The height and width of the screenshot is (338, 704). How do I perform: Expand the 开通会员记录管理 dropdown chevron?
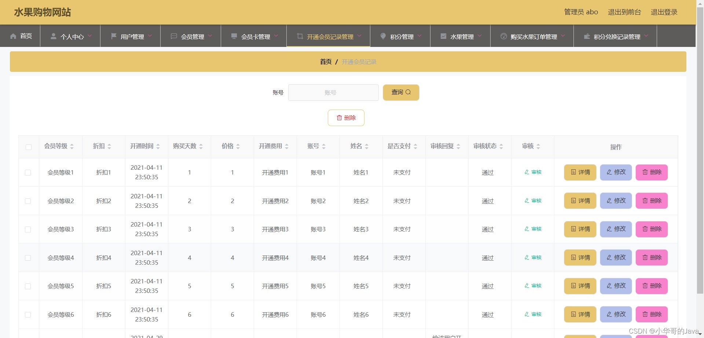pyautogui.click(x=359, y=36)
